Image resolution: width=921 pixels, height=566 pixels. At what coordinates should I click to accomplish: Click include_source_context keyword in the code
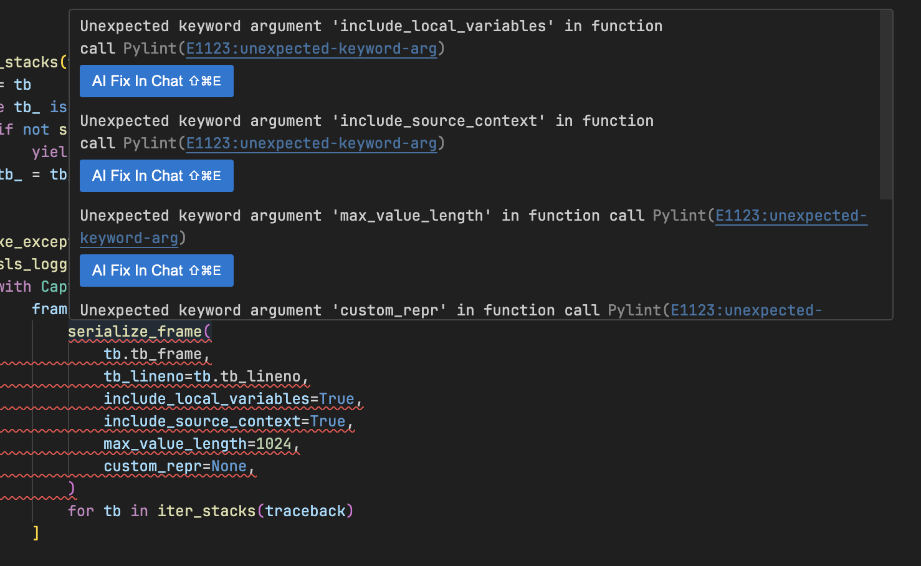[202, 421]
